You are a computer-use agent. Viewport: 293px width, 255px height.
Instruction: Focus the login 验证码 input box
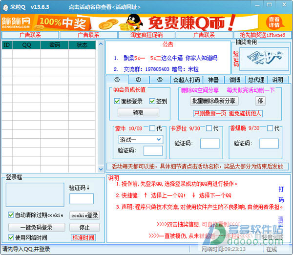[x=82, y=199]
